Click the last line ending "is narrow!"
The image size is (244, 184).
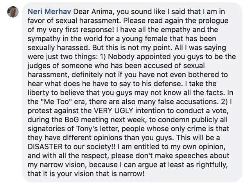tap(86, 174)
